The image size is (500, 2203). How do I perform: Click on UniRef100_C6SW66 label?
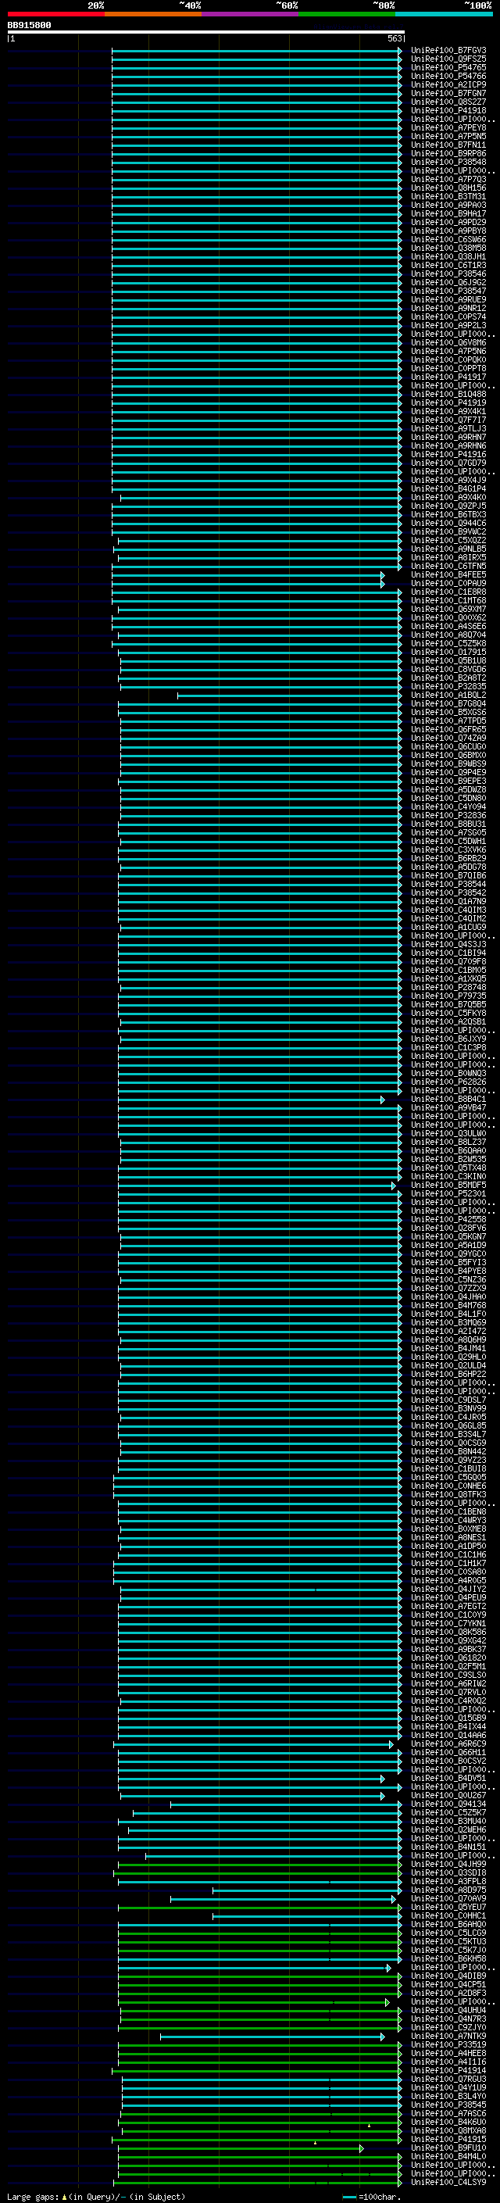point(448,239)
